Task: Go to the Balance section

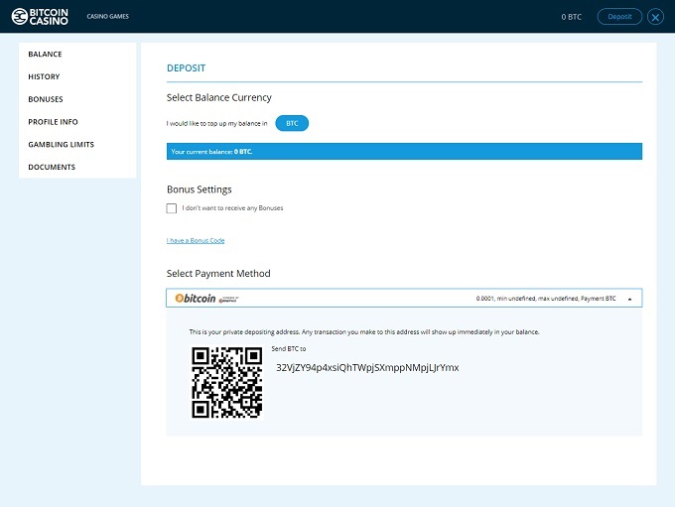Action: (x=45, y=55)
